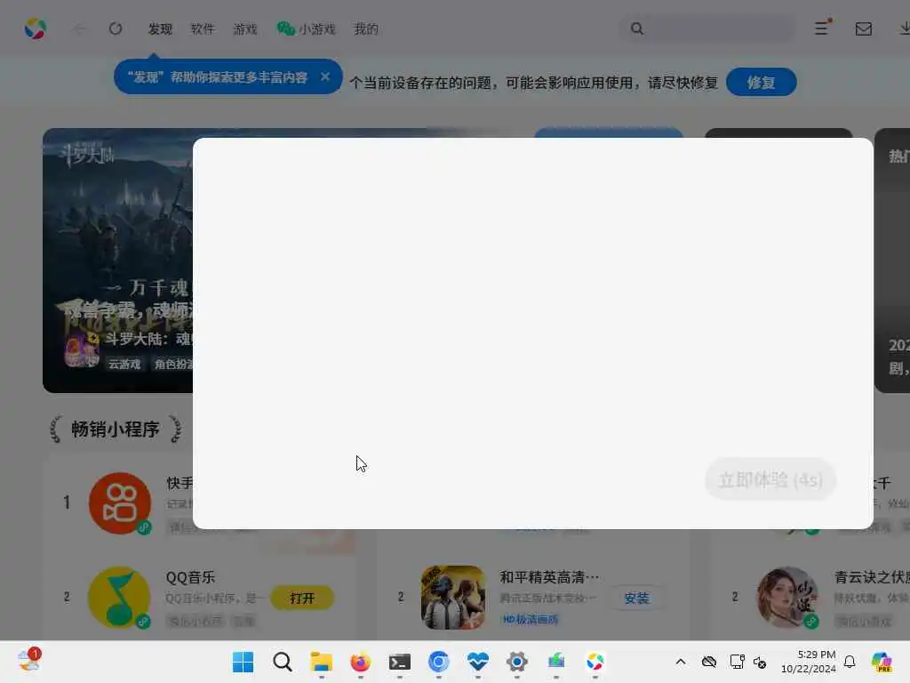Focus the top search input field
The width and height of the screenshot is (910, 683).
click(x=707, y=28)
